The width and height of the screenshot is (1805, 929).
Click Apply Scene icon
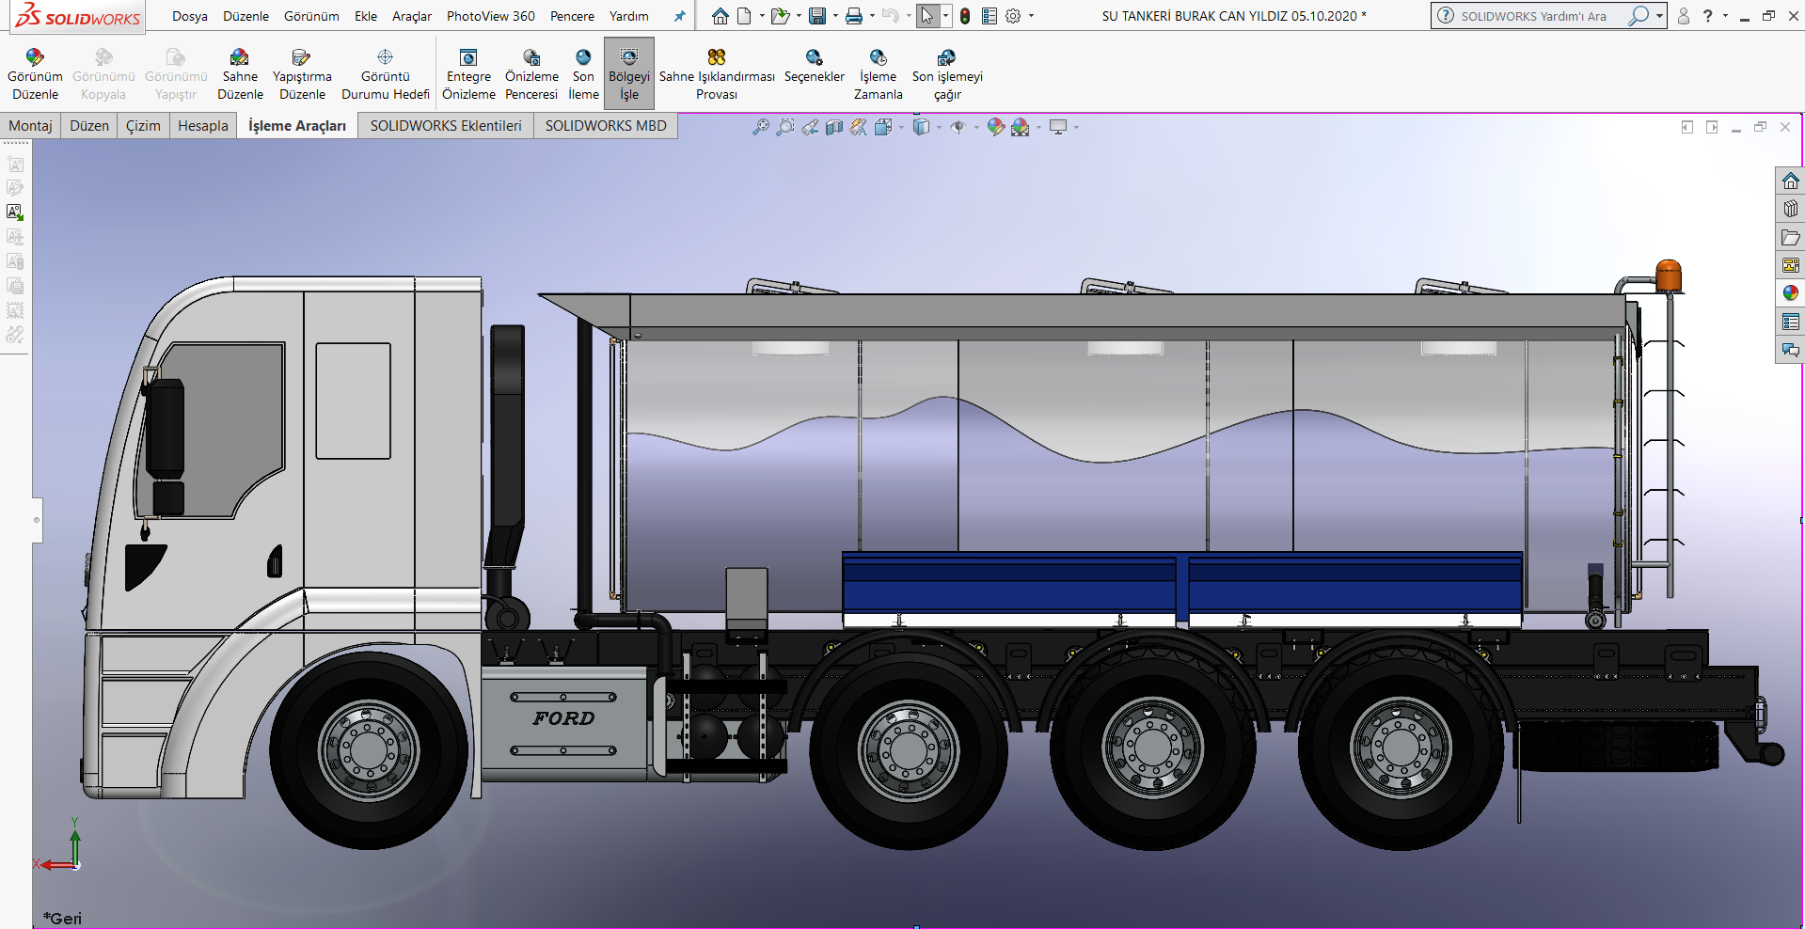coord(1021,127)
